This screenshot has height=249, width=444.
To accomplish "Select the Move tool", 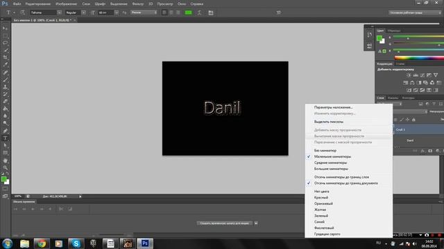I will tap(5, 28).
